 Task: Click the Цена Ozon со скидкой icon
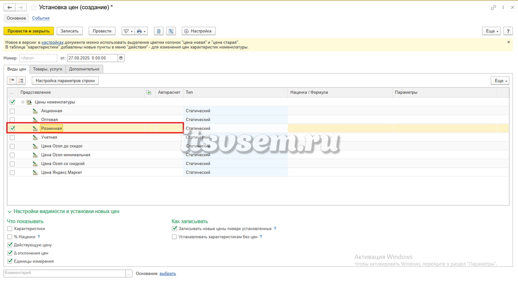tap(35, 164)
